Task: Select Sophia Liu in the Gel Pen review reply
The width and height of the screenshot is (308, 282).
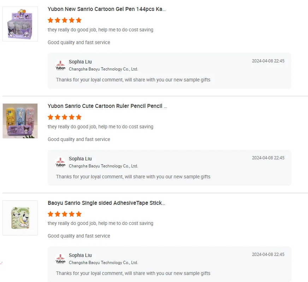Action: [x=80, y=62]
